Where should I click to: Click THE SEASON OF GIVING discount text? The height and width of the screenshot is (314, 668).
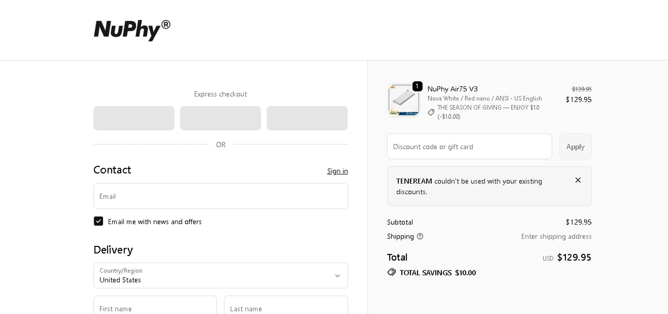click(488, 112)
